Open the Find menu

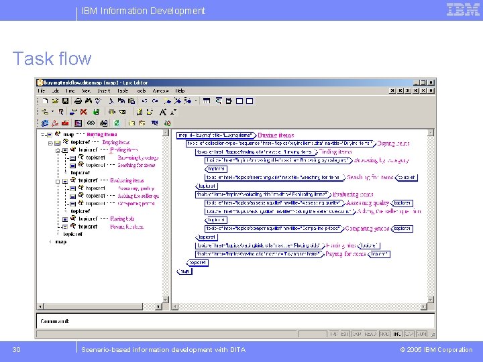point(70,90)
